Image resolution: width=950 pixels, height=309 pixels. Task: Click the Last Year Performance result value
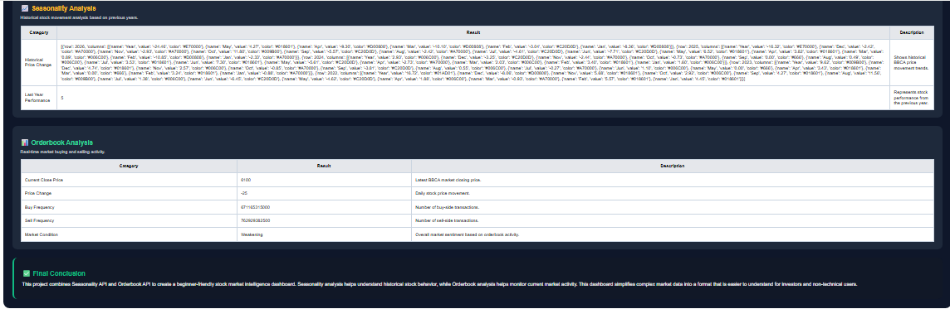61,98
